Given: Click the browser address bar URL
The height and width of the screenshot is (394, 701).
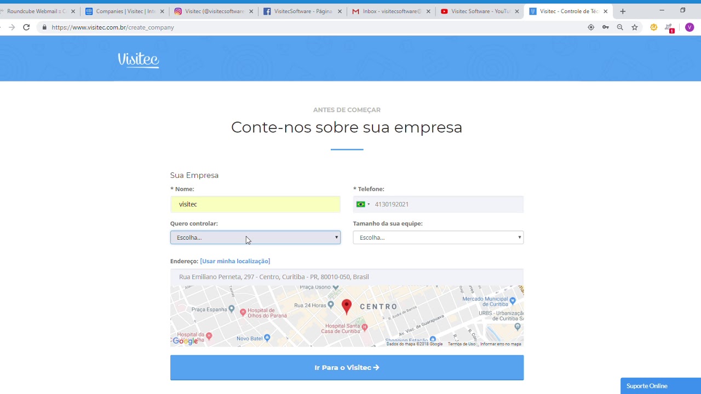Looking at the screenshot, I should point(113,27).
